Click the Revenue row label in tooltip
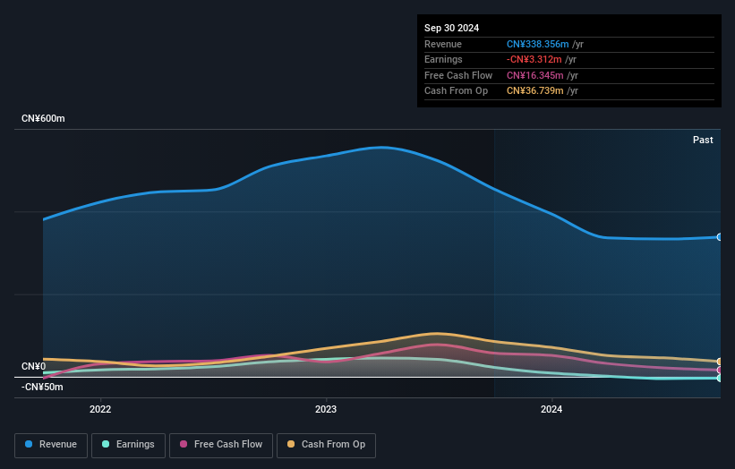 pos(443,44)
